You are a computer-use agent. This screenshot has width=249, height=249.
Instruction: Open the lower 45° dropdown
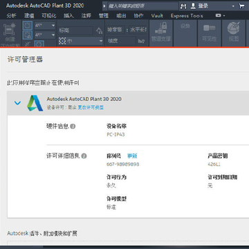tap(45, 35)
